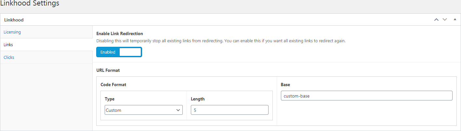461x131 pixels.
Task: Focus the Base field containing custom-base
Action: [x=366, y=96]
